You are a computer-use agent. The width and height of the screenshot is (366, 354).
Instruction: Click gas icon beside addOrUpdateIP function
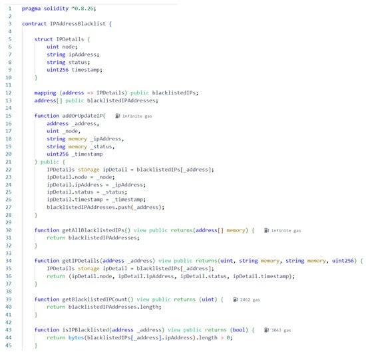pyautogui.click(x=118, y=116)
